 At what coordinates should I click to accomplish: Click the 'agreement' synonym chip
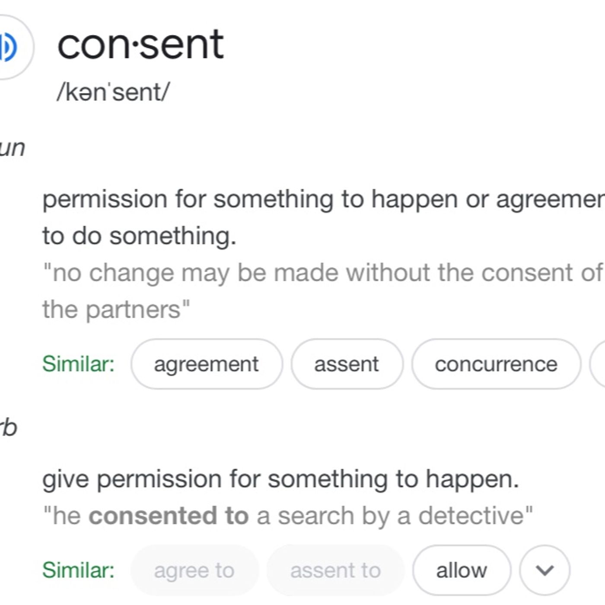tap(206, 364)
